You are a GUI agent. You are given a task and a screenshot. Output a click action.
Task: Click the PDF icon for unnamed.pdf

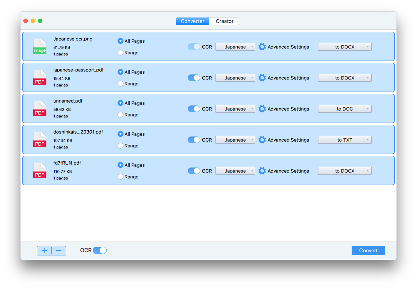click(x=40, y=108)
